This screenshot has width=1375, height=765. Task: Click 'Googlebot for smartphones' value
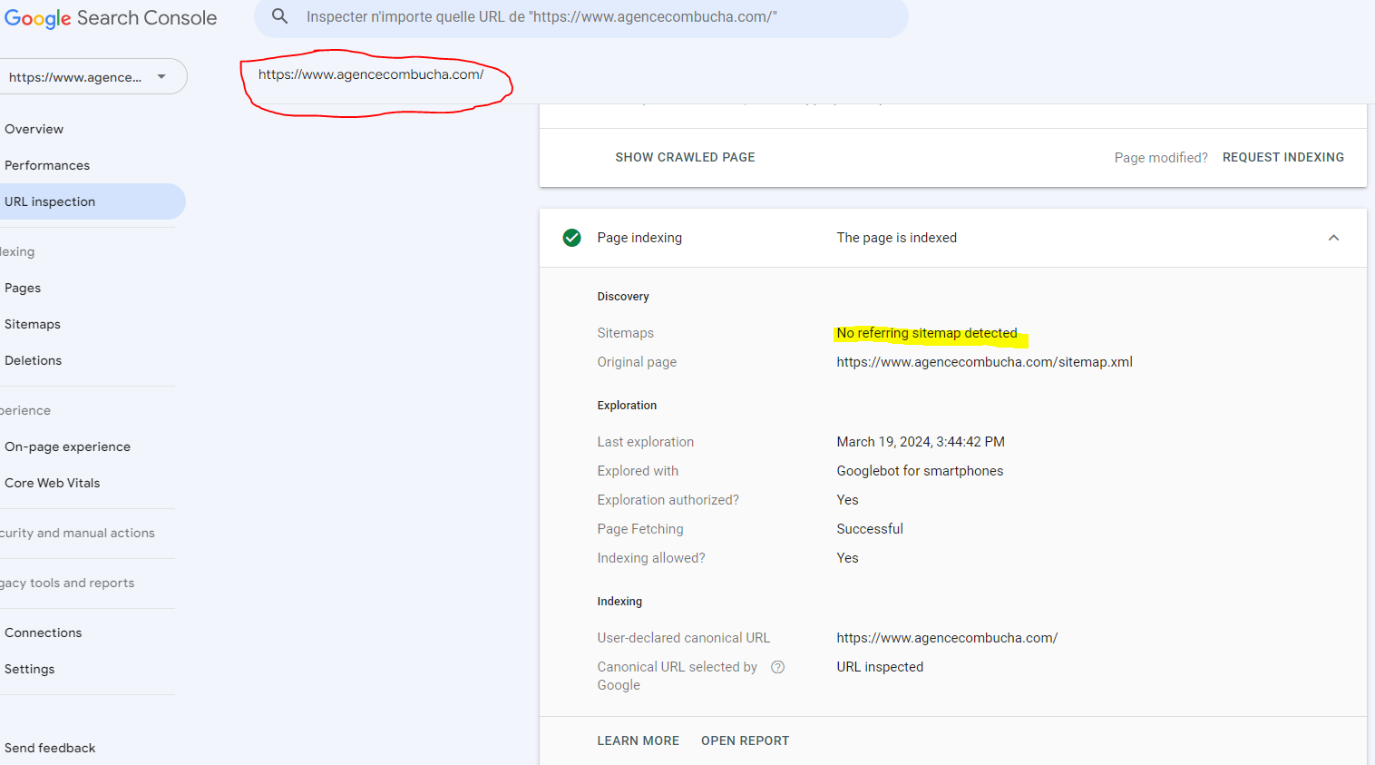920,471
